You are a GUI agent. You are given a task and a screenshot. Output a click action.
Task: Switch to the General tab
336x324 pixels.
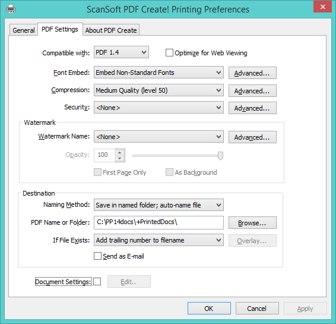tap(24, 30)
